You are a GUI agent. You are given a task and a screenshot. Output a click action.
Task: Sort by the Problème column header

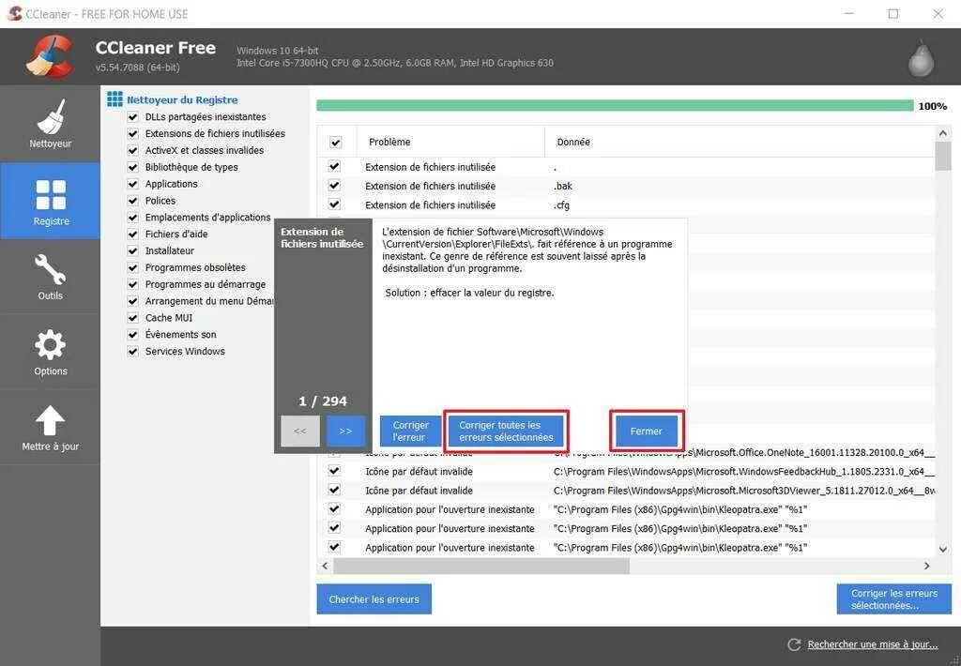(x=450, y=143)
